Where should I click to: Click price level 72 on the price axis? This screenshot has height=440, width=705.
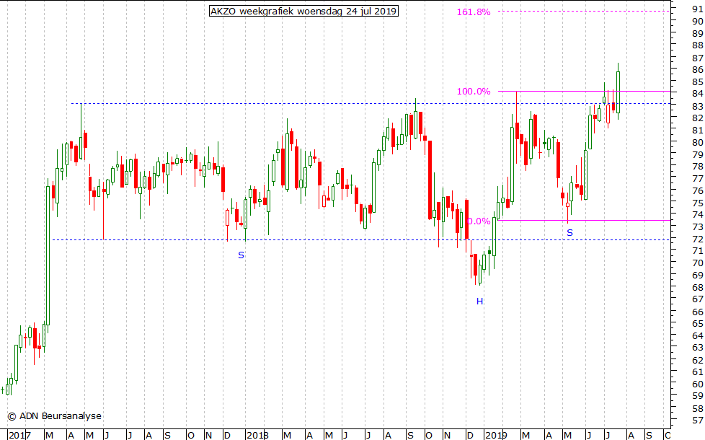coord(698,239)
